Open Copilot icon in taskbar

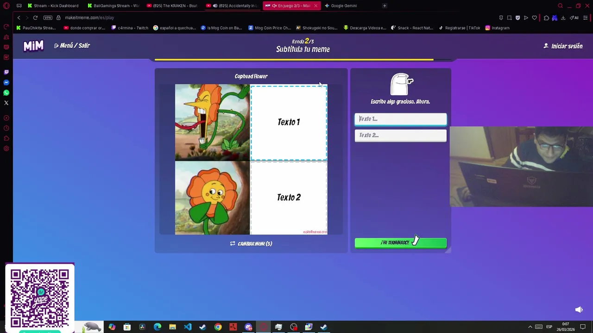pos(112,327)
